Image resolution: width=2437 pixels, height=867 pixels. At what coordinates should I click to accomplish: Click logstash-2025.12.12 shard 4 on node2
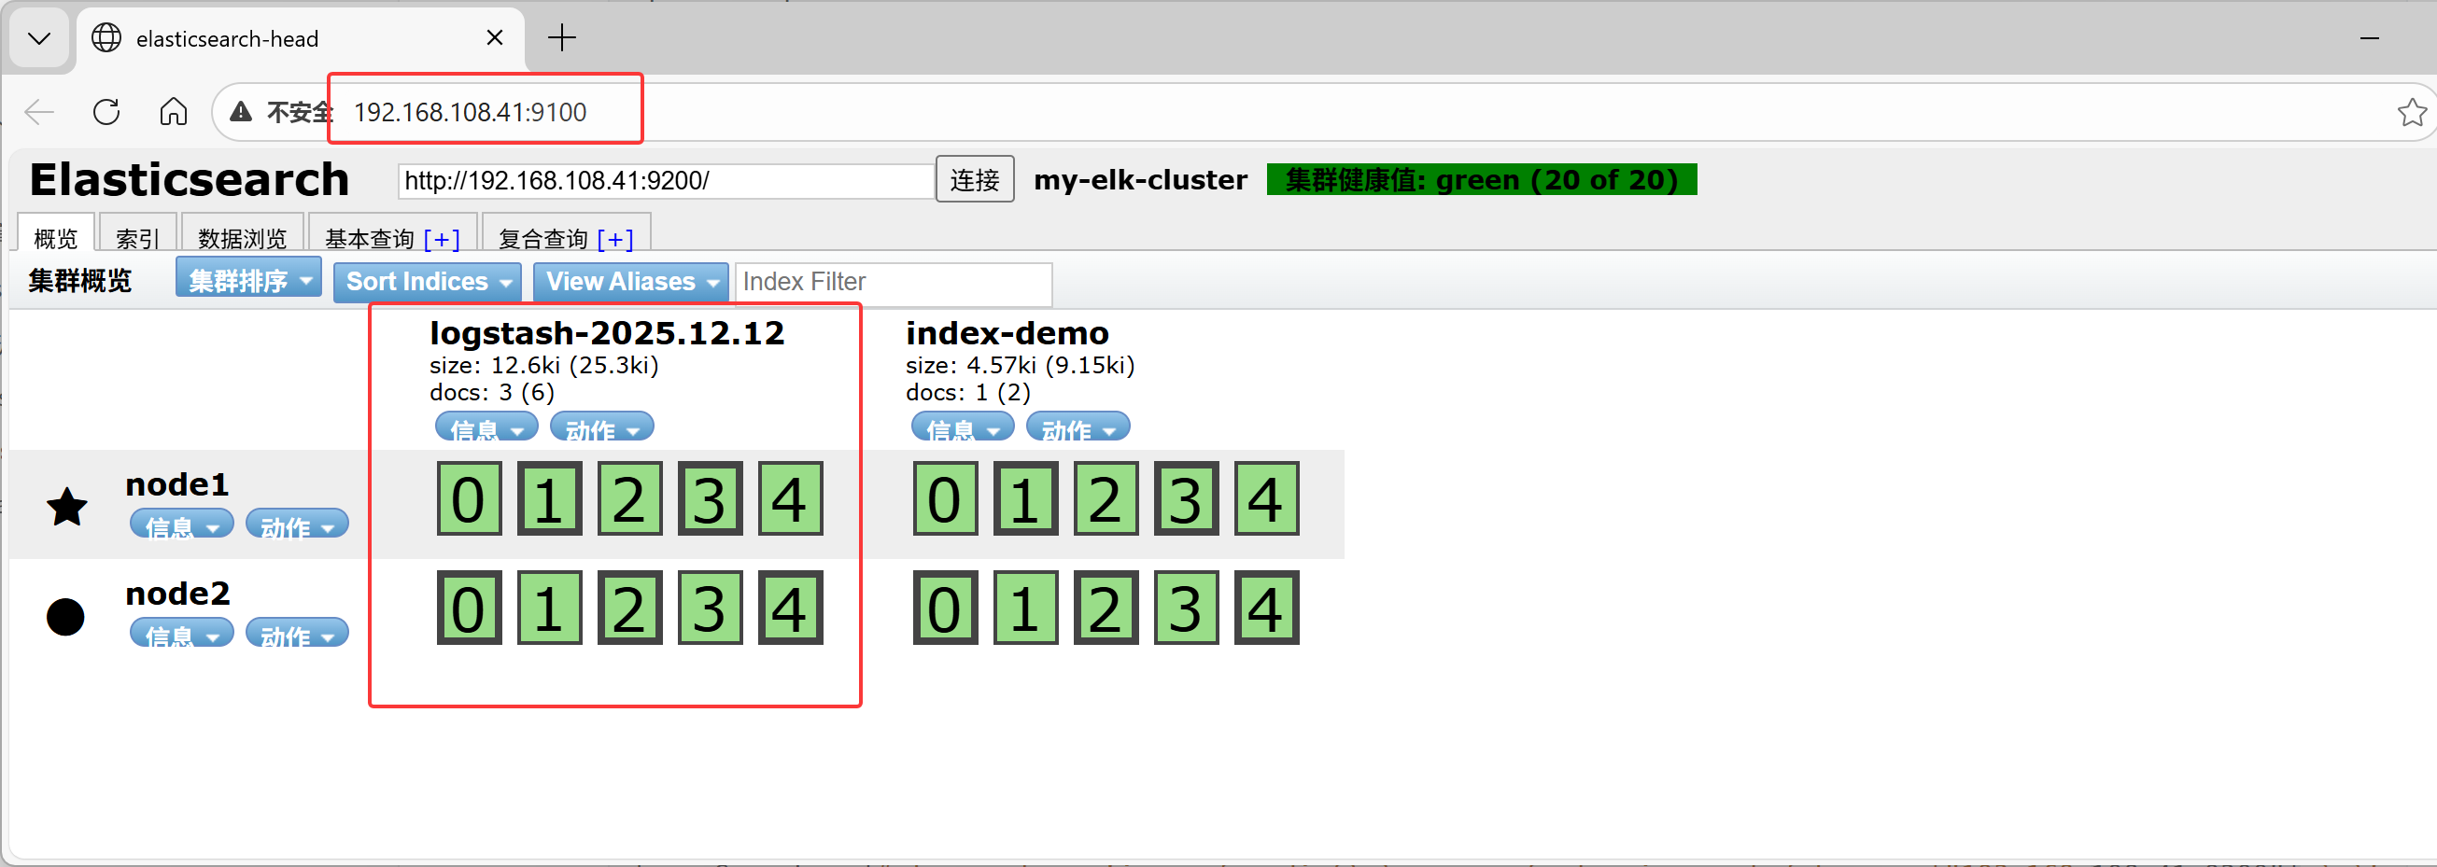click(x=791, y=608)
